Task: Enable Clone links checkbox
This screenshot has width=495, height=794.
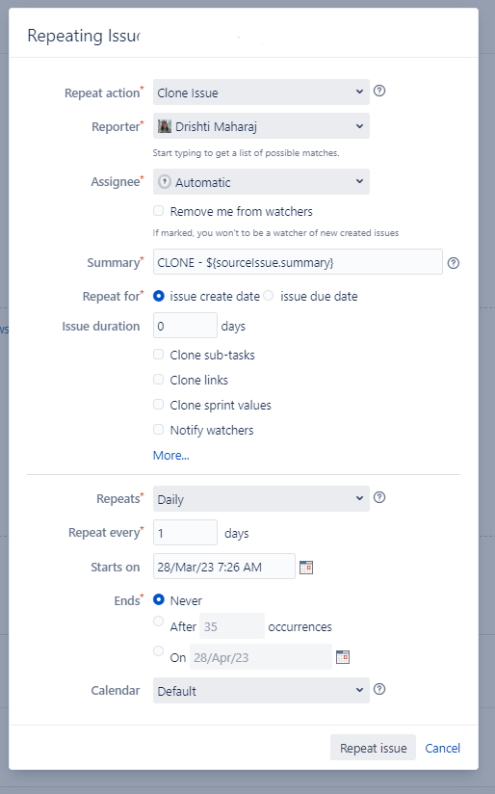Action: [159, 380]
